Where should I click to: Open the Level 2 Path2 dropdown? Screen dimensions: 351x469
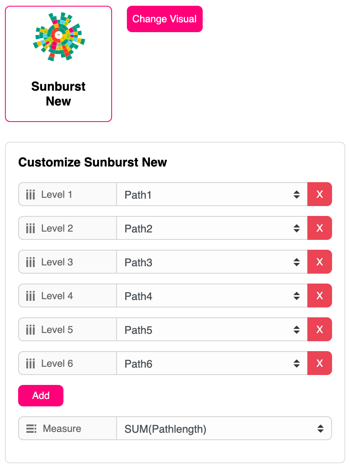[212, 228]
